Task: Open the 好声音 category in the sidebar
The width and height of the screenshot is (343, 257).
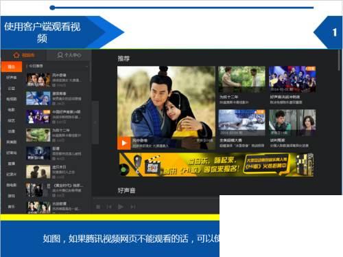Action: click(x=12, y=78)
